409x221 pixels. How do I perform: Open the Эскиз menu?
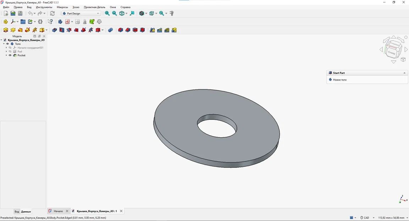tap(76, 7)
